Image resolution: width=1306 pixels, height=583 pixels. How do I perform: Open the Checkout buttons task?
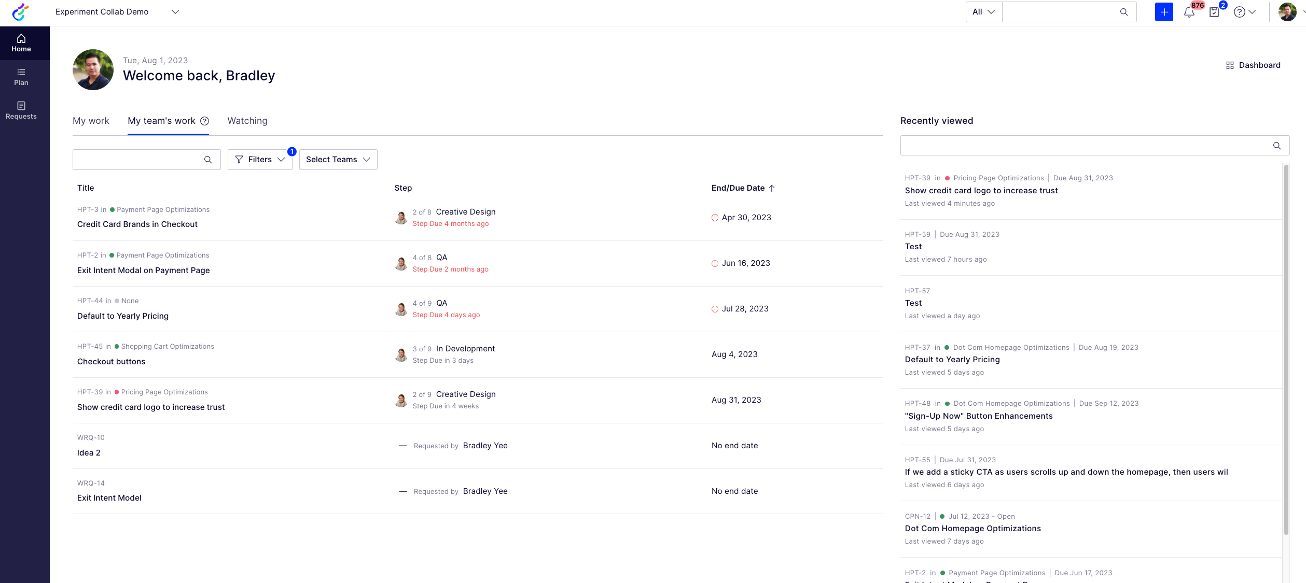click(x=112, y=362)
